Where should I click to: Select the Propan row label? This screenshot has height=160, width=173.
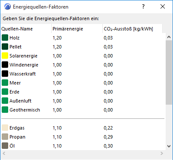click(17, 137)
